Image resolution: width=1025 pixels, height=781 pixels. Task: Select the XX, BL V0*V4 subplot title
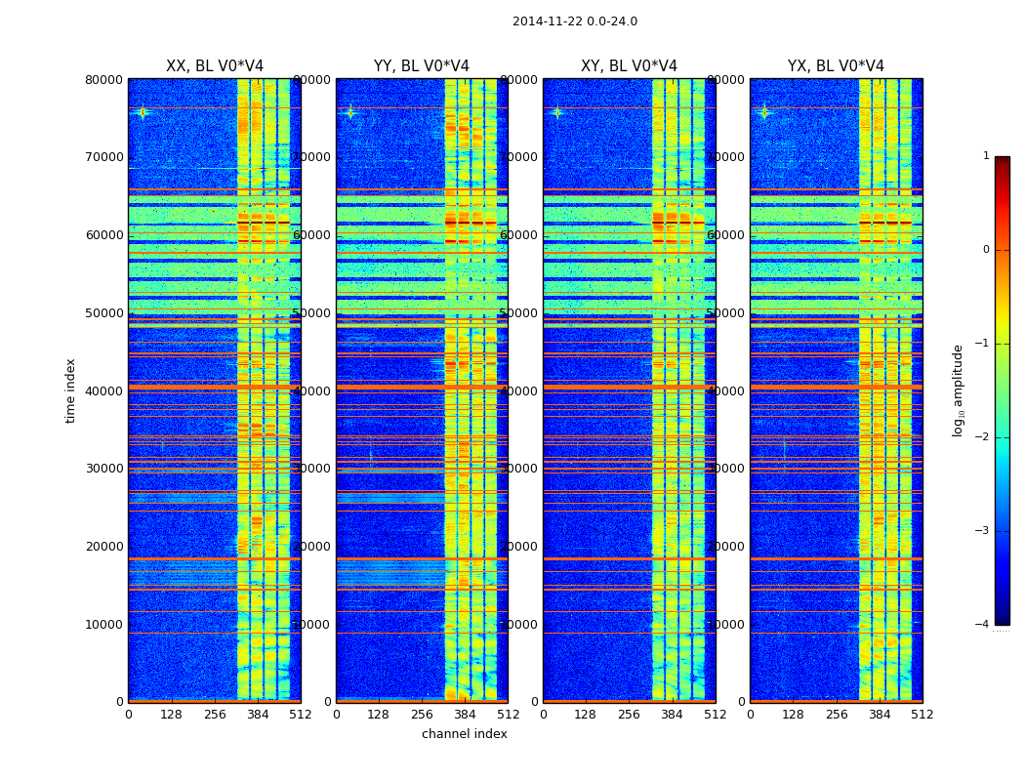click(x=214, y=66)
